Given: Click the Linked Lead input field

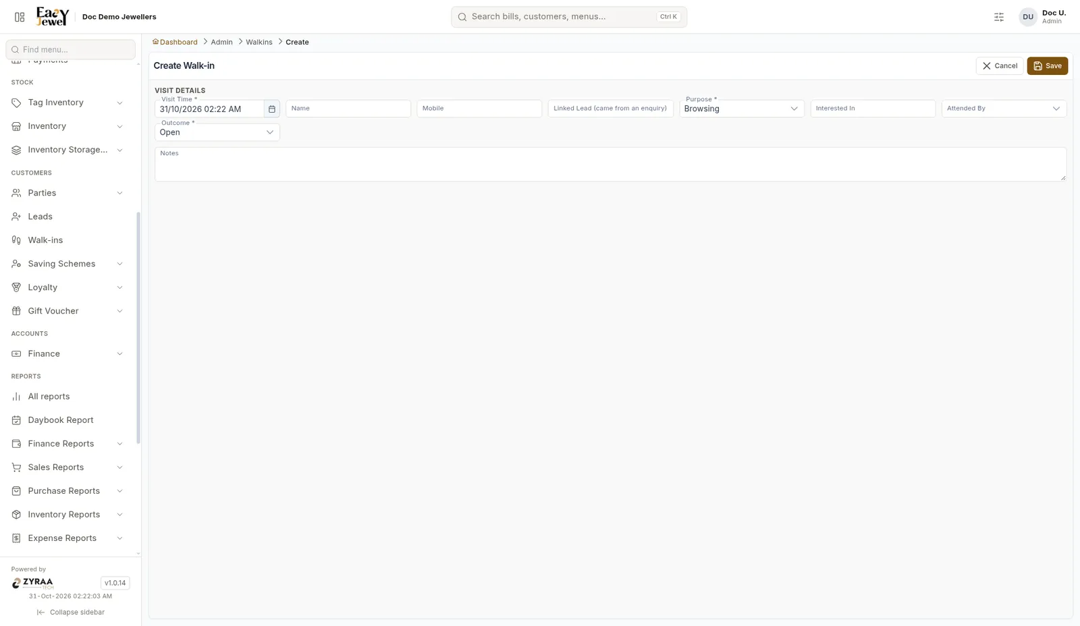Looking at the screenshot, I should tap(610, 109).
